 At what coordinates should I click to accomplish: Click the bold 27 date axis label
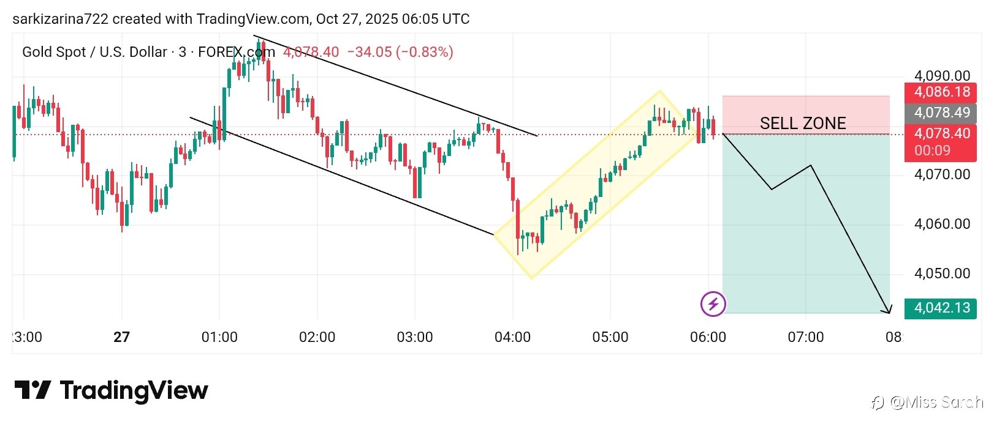122,337
